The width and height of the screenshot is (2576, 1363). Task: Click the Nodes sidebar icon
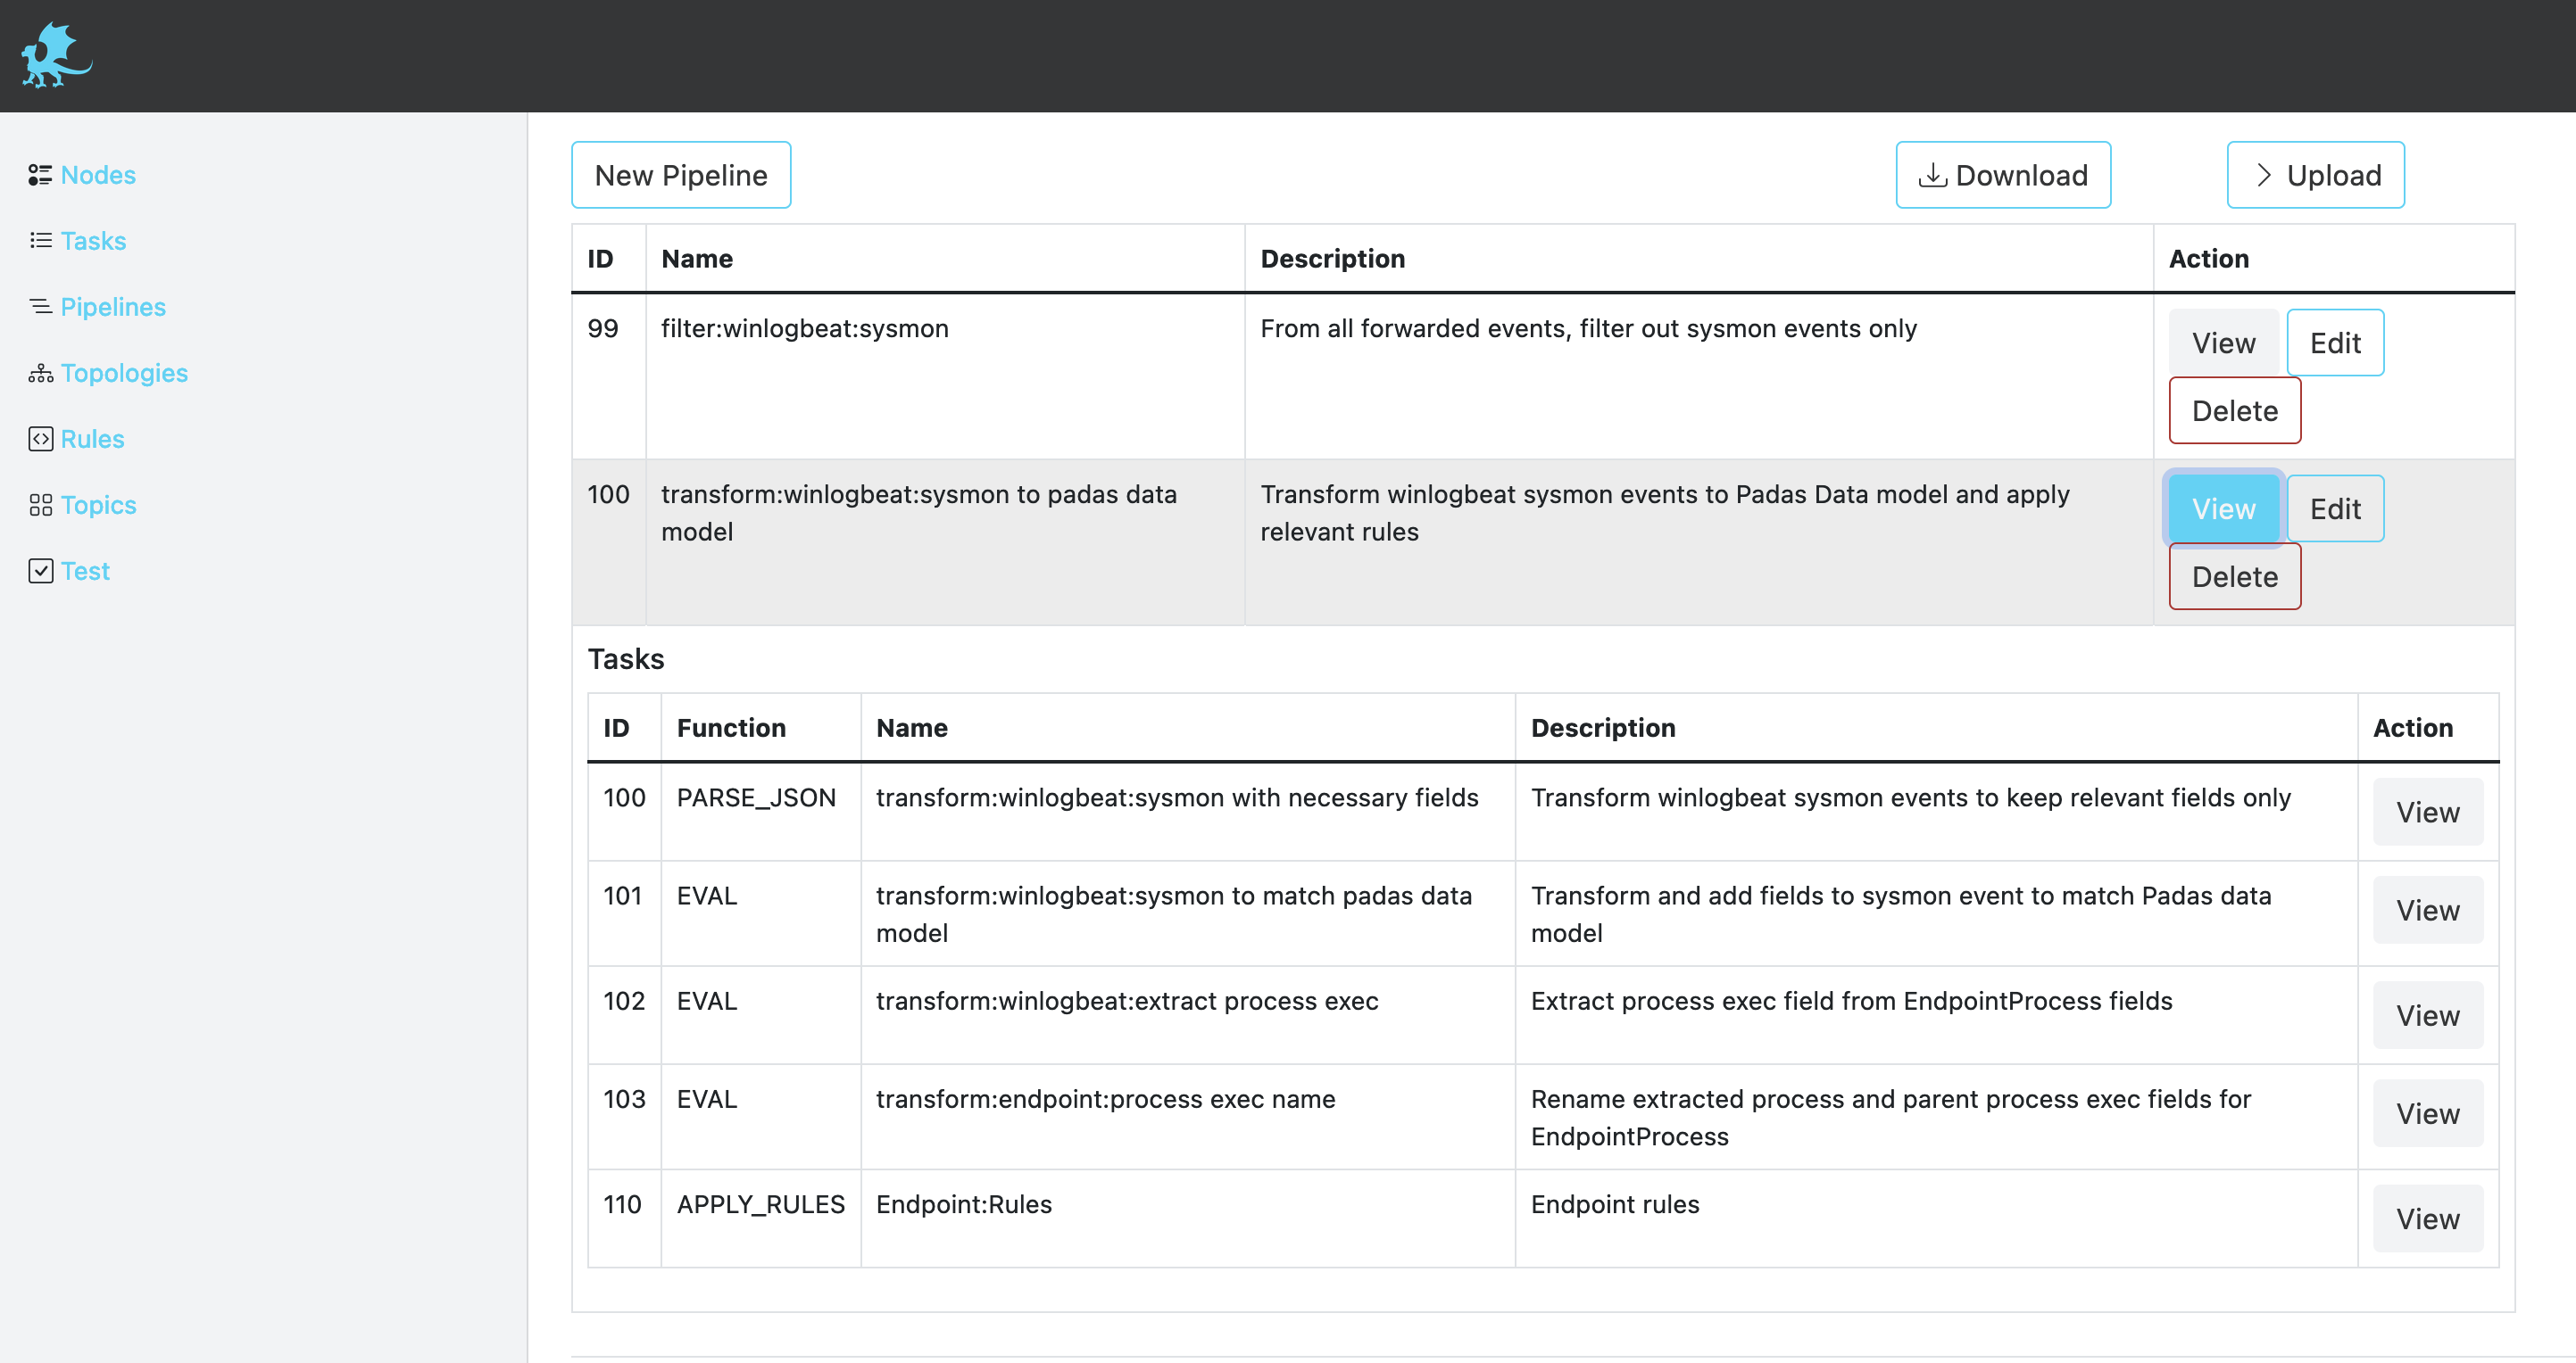tap(40, 175)
